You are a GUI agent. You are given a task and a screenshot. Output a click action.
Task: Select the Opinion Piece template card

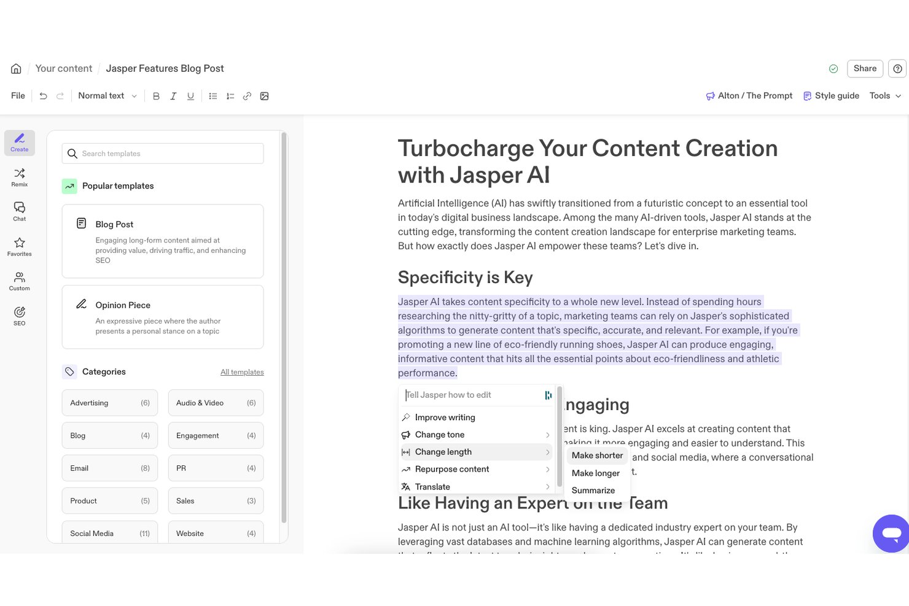click(x=163, y=317)
